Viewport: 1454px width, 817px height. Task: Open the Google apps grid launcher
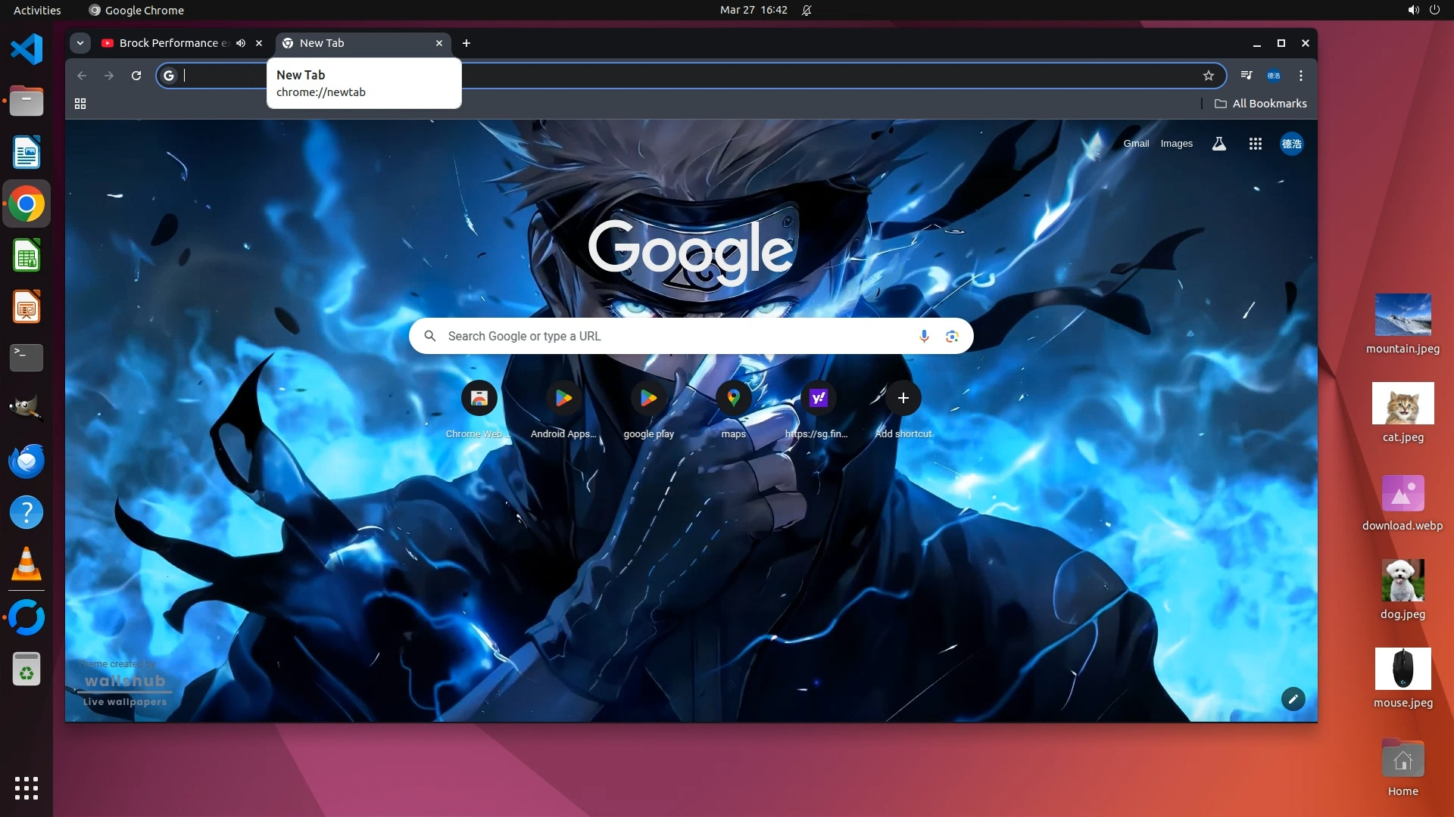[1255, 144]
